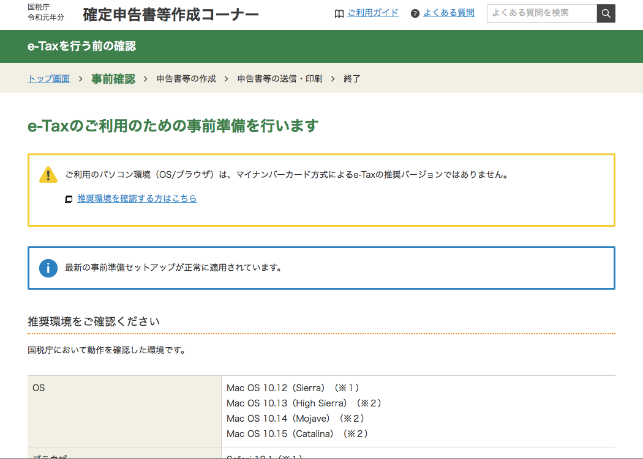
Task: Select the 申告書等の作成 breadcrumb step
Action: pyautogui.click(x=184, y=78)
